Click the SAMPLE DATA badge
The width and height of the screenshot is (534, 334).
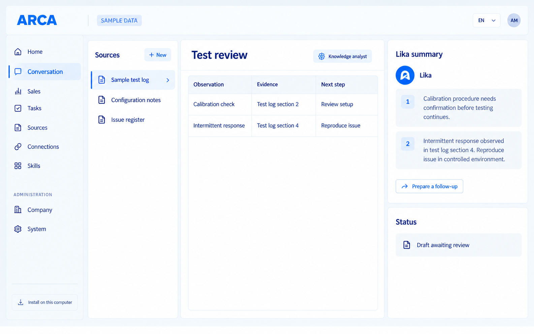[119, 21]
